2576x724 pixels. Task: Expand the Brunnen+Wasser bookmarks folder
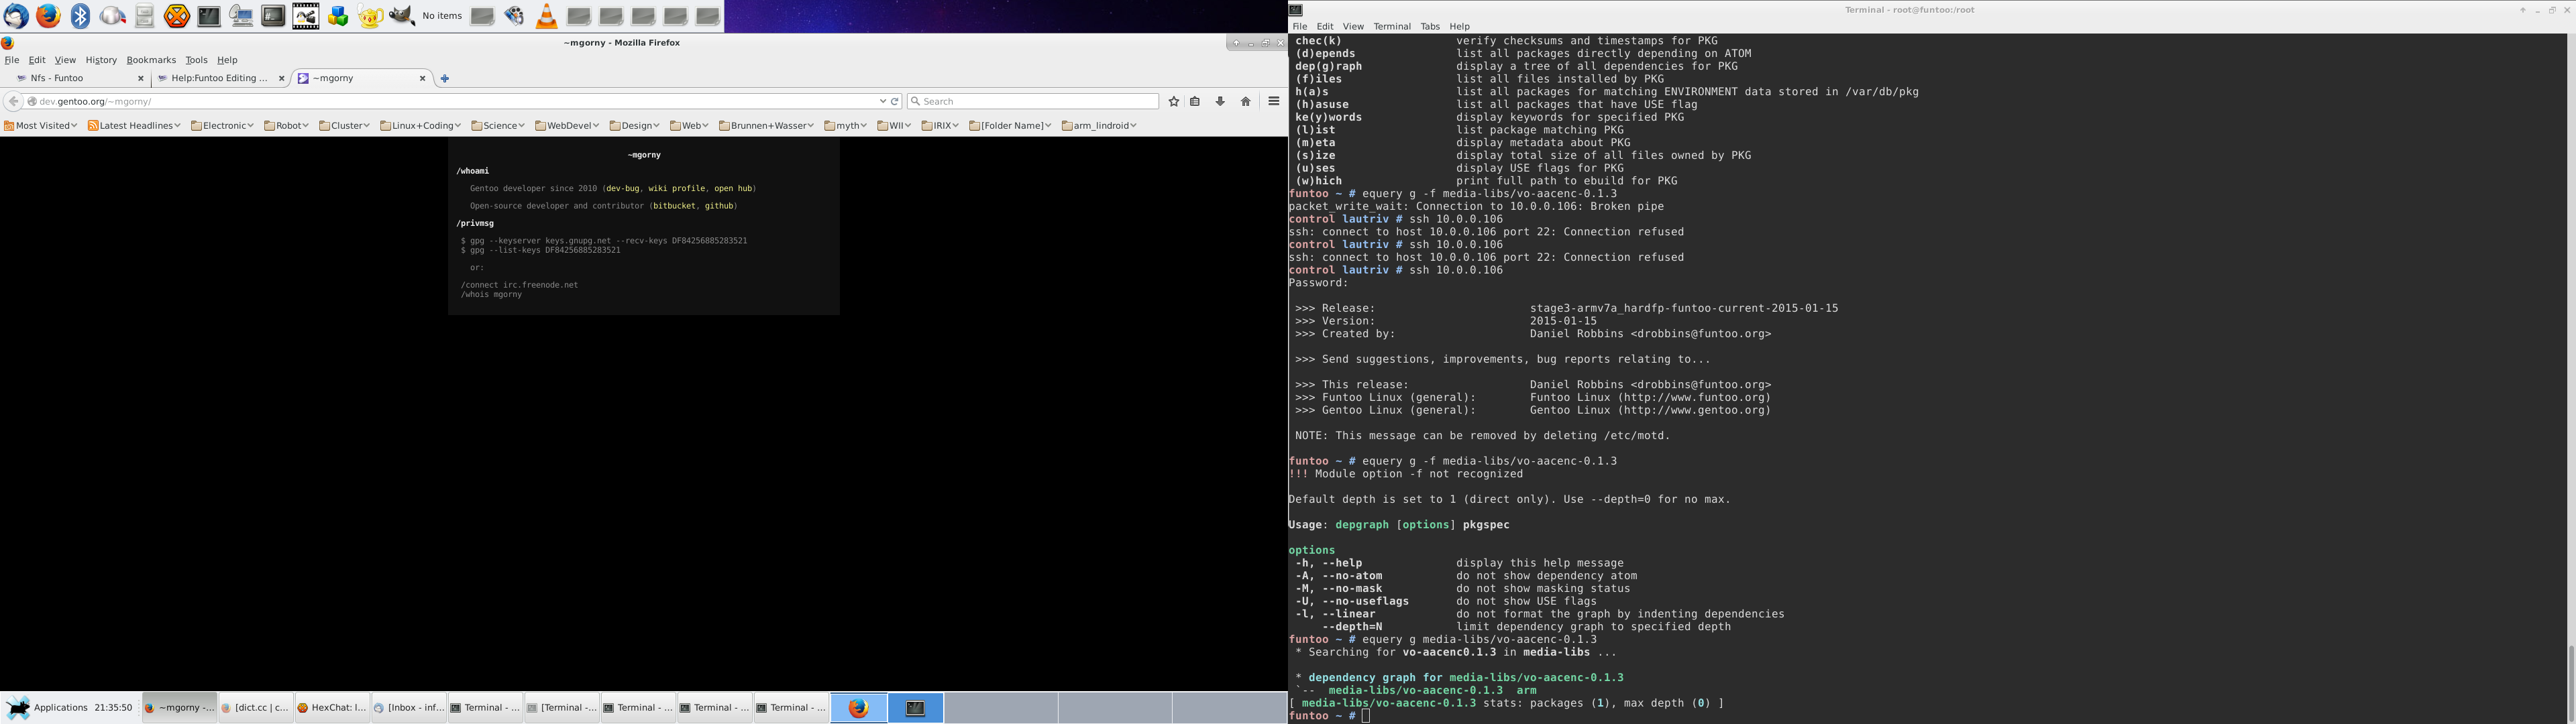coord(766,126)
